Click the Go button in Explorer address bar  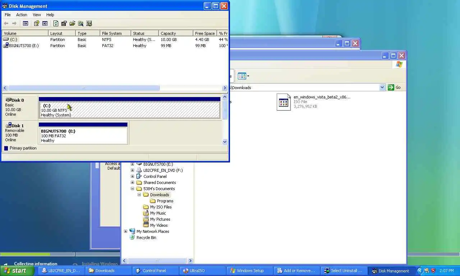(x=395, y=87)
